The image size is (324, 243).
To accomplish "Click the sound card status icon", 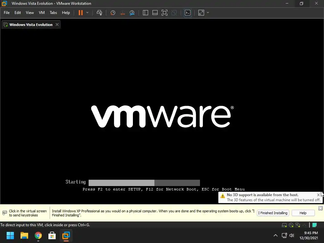I will click(304, 225).
